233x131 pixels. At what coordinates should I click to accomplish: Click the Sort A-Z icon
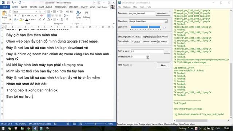(62, 19)
